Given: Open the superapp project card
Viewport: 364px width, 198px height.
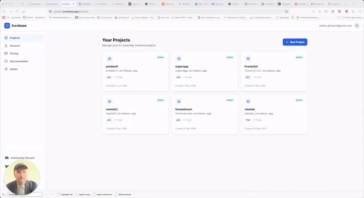Looking at the screenshot, I should tap(205, 71).
